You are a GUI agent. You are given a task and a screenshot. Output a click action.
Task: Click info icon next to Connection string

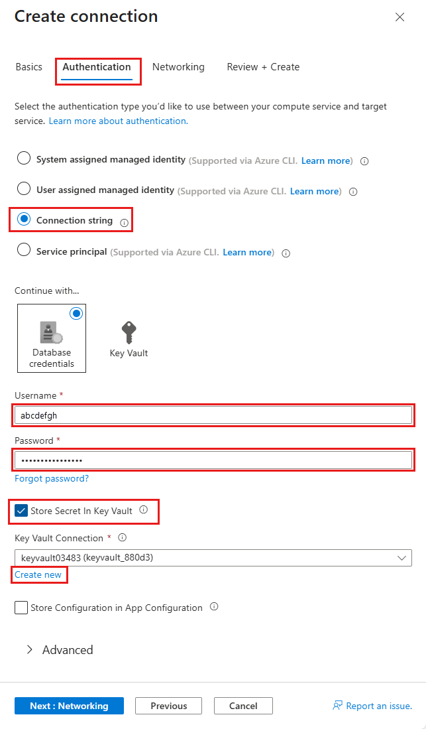point(124,224)
